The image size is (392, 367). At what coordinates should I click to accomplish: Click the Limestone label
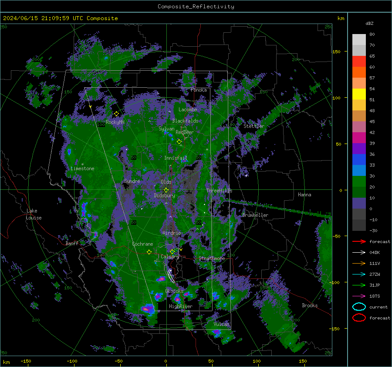[82, 168]
